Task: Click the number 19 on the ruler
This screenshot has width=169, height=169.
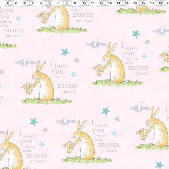Action: [161, 3]
